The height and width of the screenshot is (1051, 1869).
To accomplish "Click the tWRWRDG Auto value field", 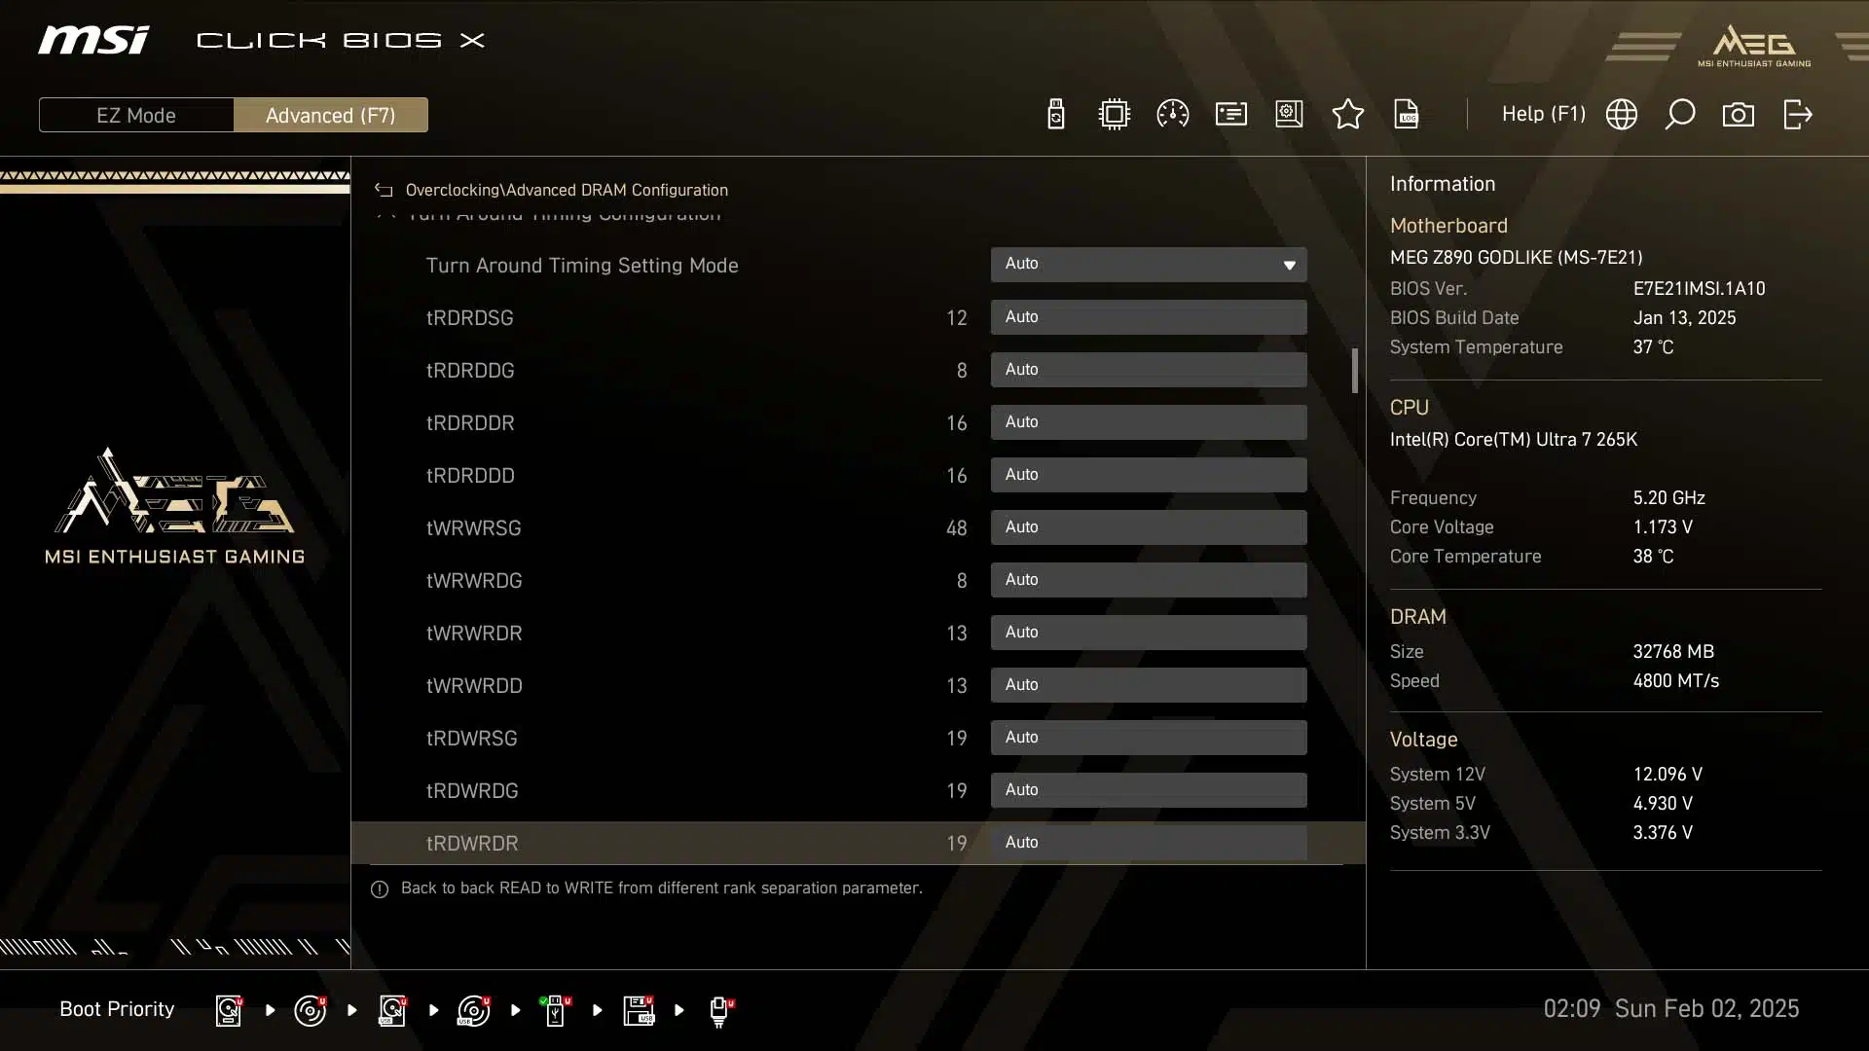I will [1149, 580].
